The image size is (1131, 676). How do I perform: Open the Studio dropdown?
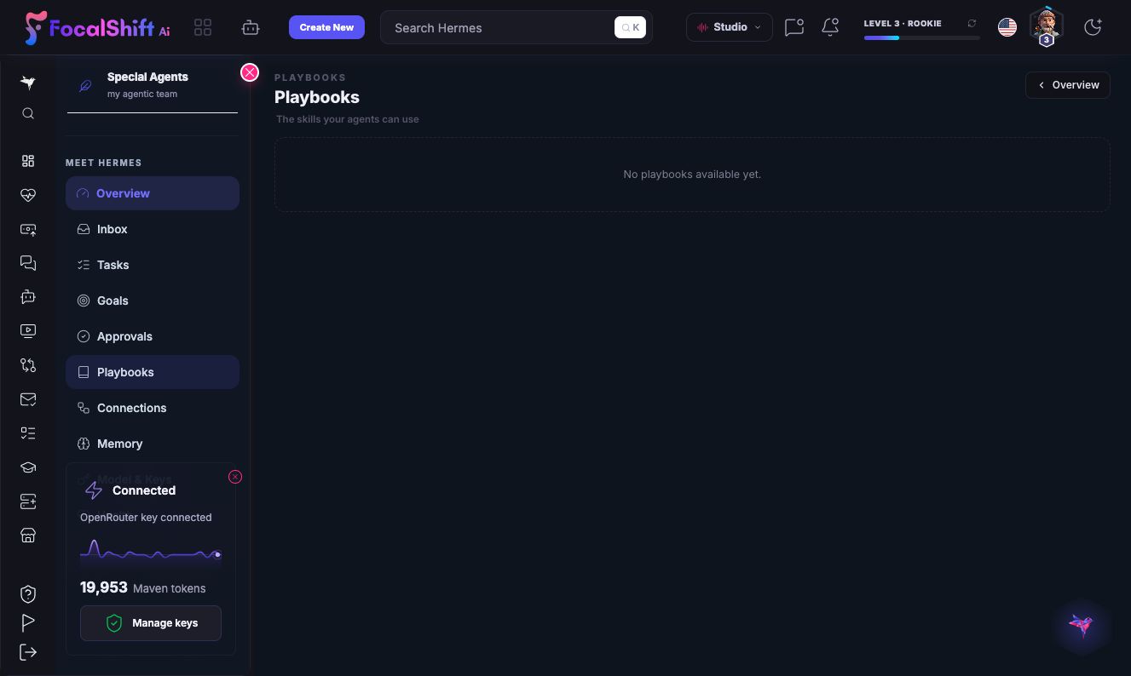(730, 27)
